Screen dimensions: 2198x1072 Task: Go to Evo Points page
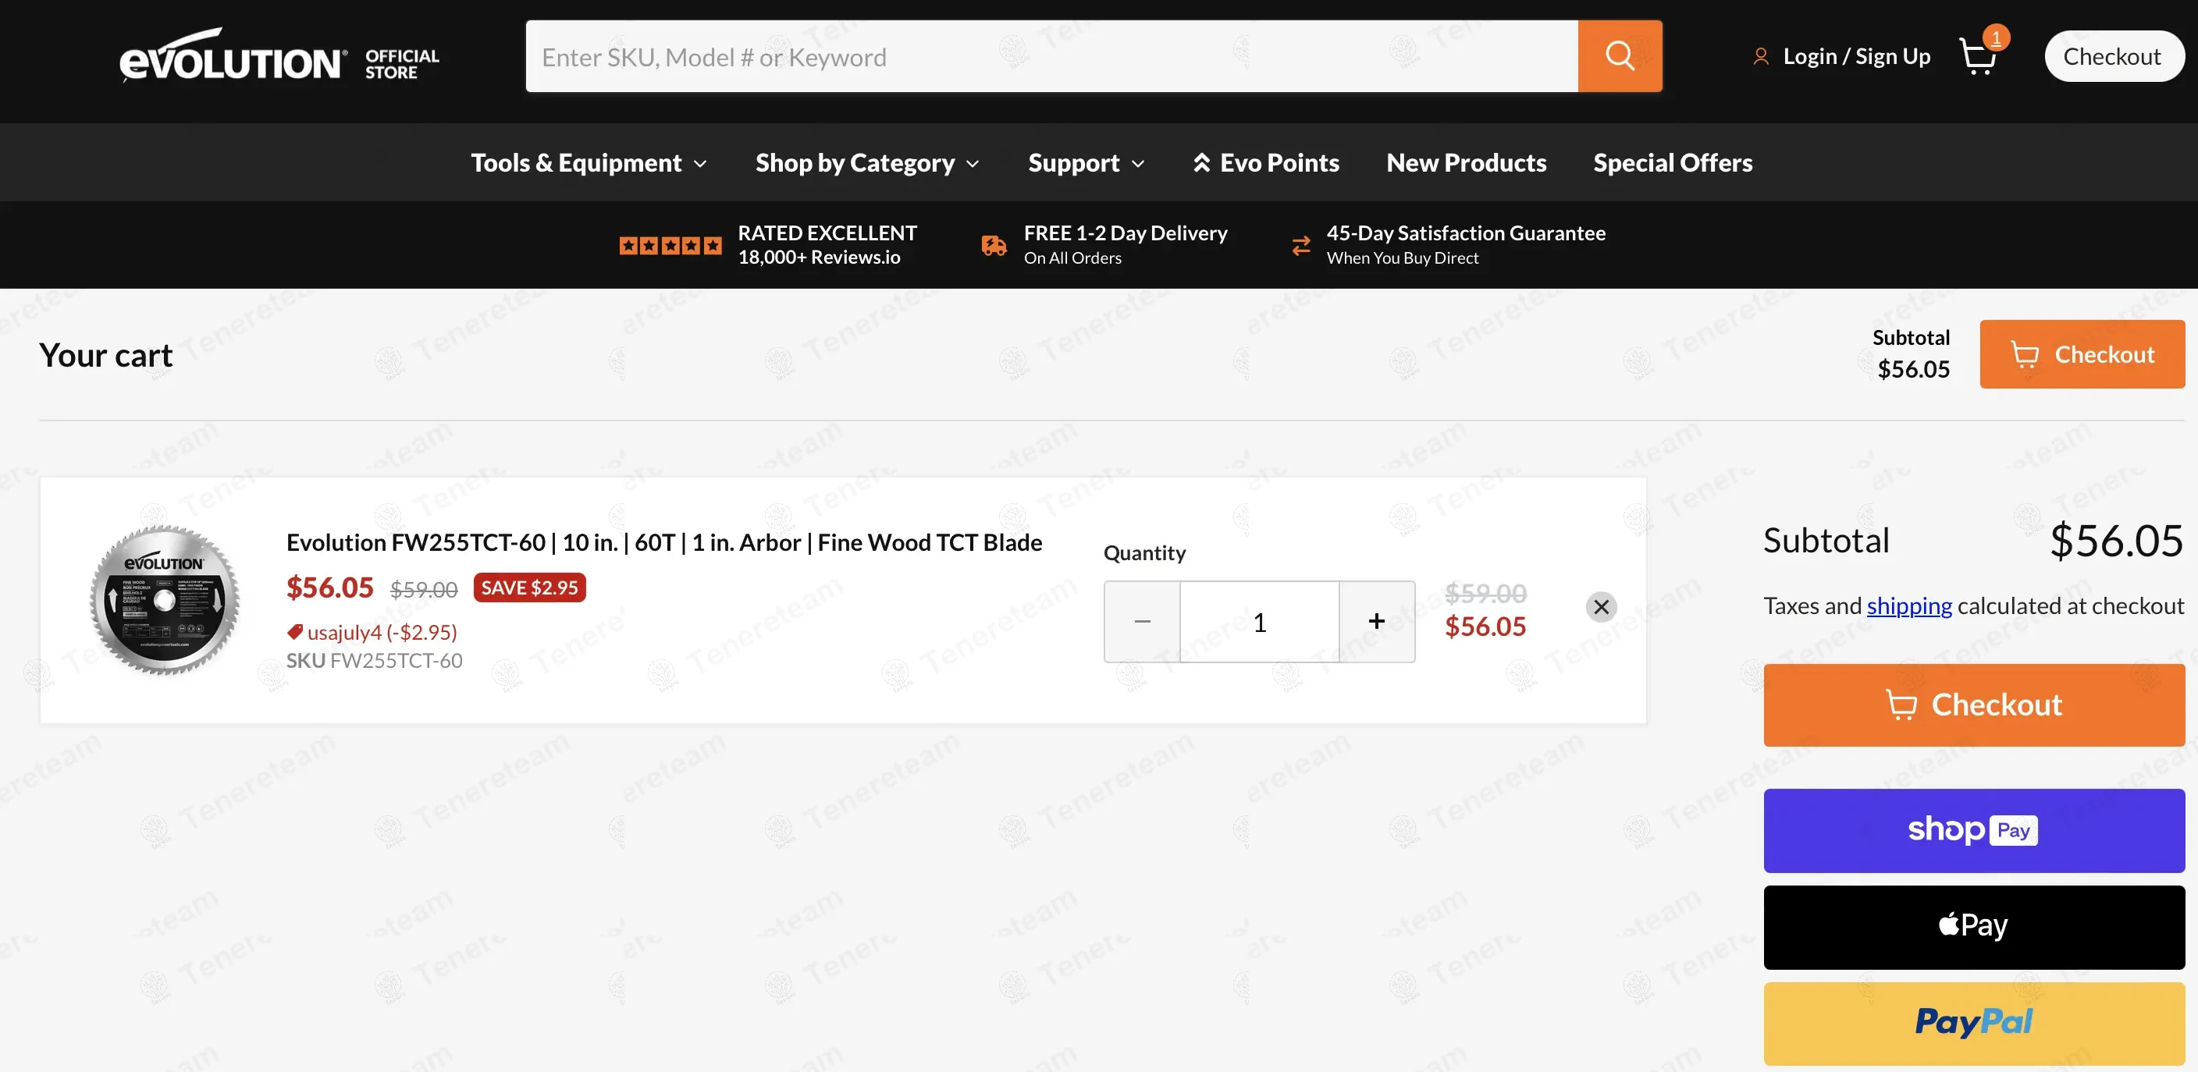pos(1265,163)
